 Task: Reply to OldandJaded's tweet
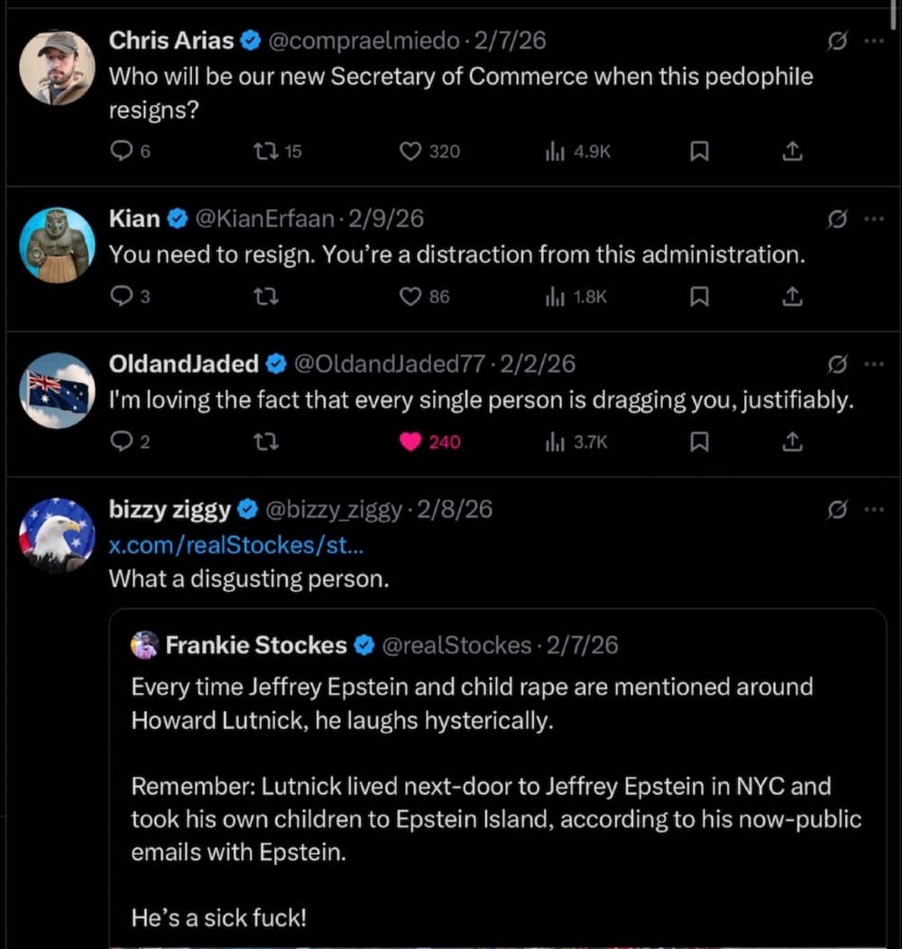pos(122,441)
